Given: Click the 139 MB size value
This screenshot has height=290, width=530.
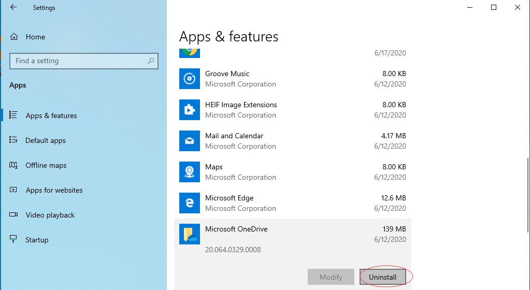Looking at the screenshot, I should point(394,229).
